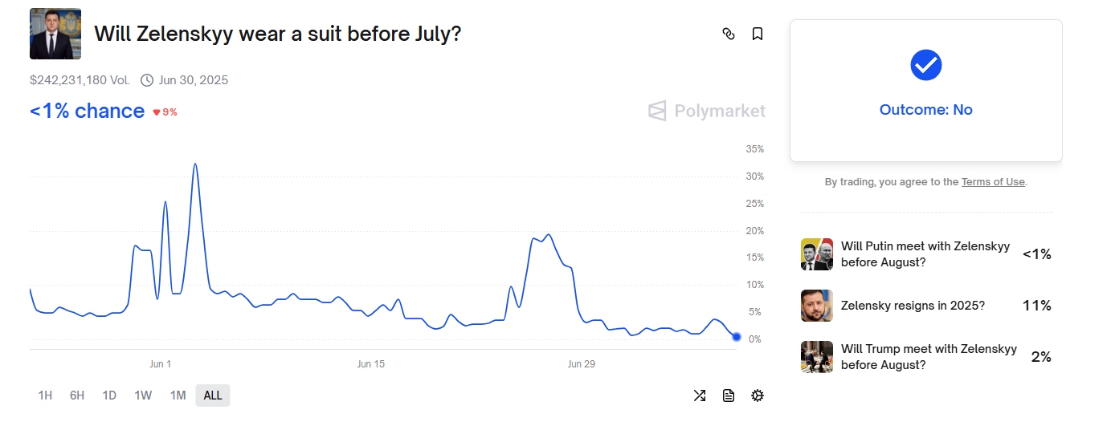Screen dimensions: 1111x434
Task: Click the blue checkmark outcome icon
Action: tap(925, 65)
